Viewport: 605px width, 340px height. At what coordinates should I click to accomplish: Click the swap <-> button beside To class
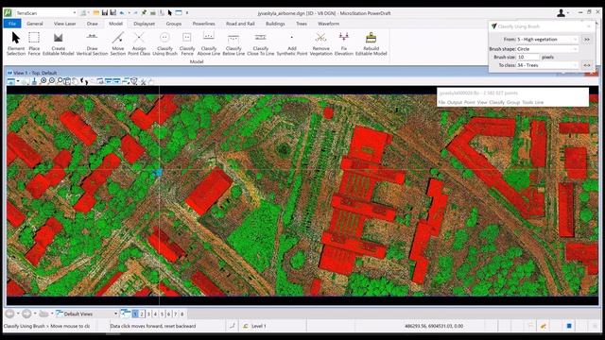(x=587, y=65)
